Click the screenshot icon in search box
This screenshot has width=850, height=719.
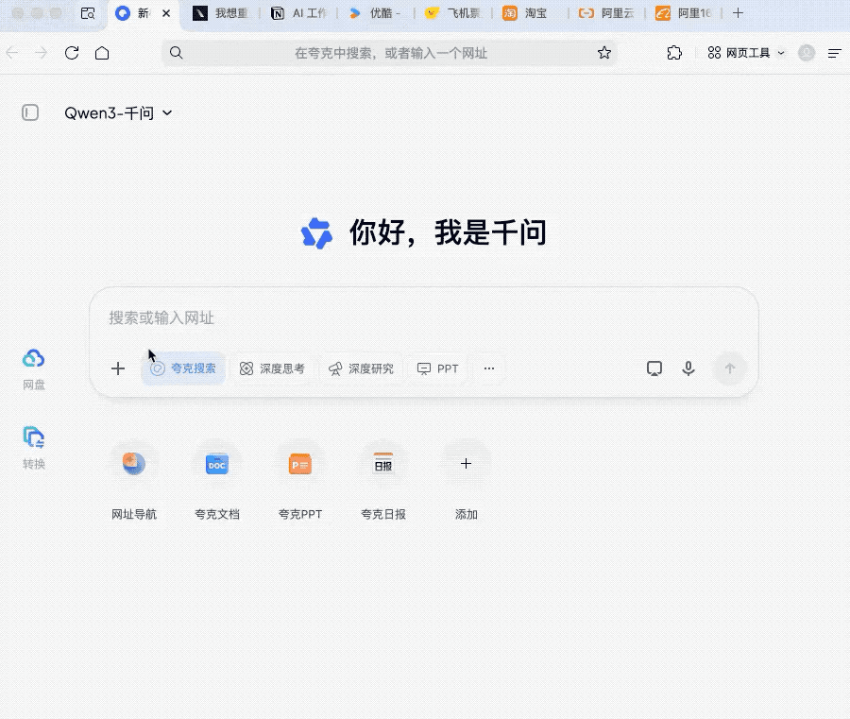(654, 368)
